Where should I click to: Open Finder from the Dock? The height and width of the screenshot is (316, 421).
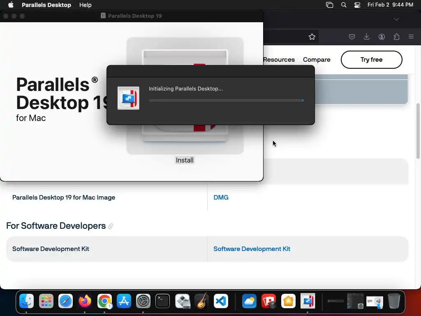[27, 301]
